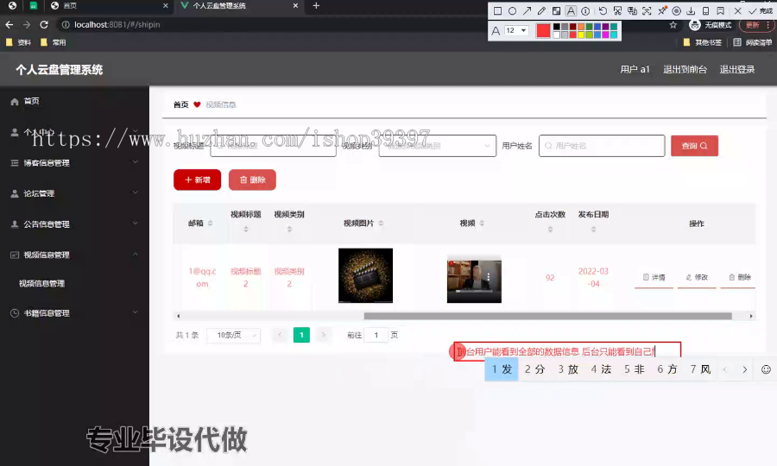Pick the black color swatch
Viewport: 777px width, 466px height.
click(x=557, y=27)
